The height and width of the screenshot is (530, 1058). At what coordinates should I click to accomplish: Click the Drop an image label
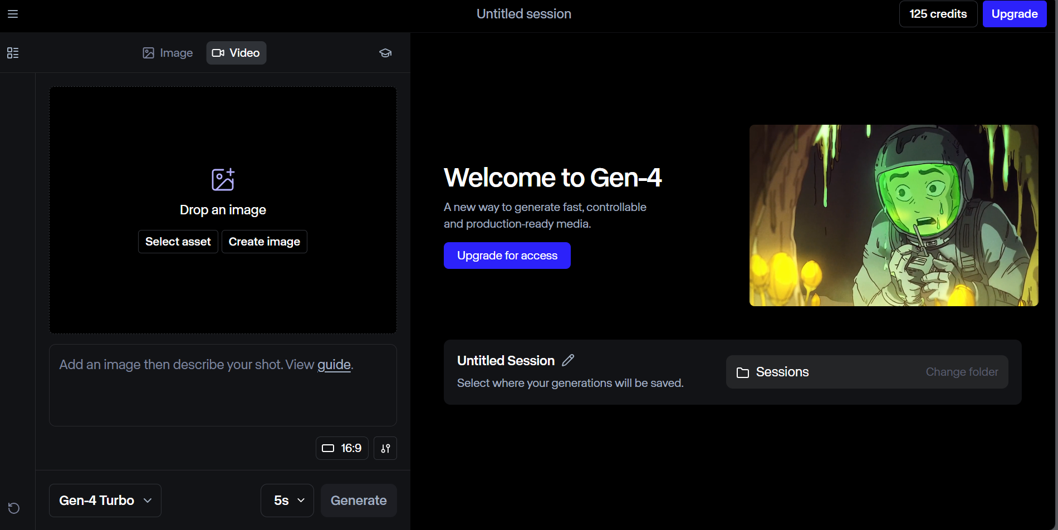point(223,210)
